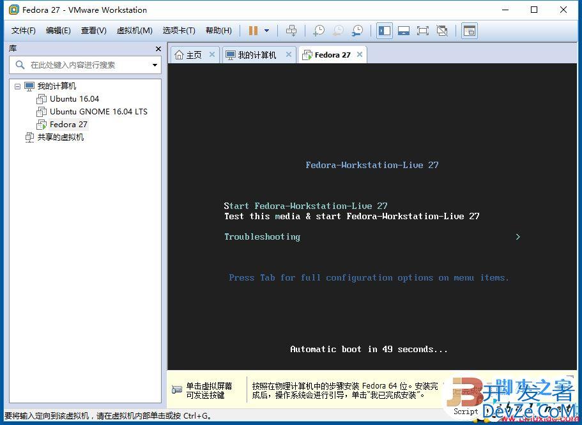582x425 pixels.
Task: Open the 文件(F) menu
Action: 24,31
